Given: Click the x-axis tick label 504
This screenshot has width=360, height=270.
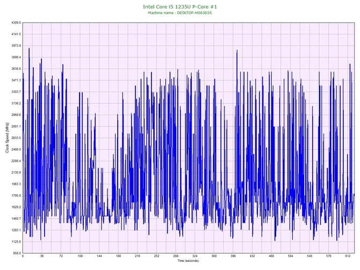Looking at the screenshot, I should pos(291,256).
